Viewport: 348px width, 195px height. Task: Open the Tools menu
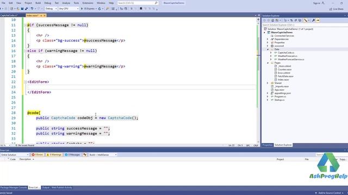pyautogui.click(x=76, y=3)
